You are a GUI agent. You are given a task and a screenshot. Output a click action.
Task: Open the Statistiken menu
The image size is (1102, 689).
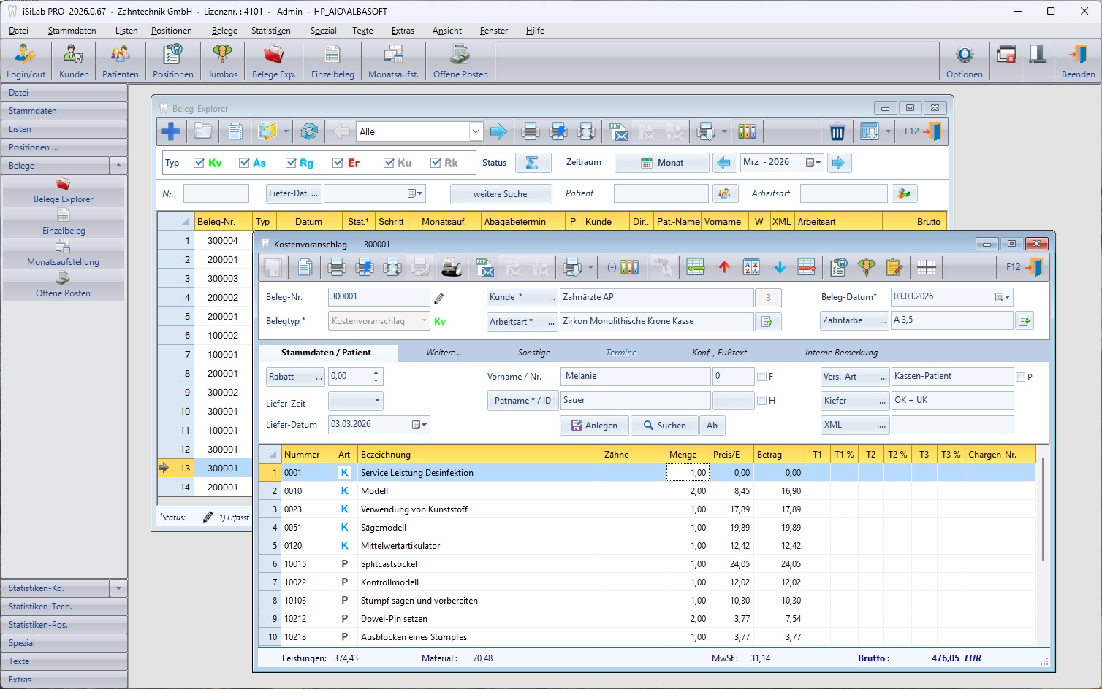tap(270, 31)
